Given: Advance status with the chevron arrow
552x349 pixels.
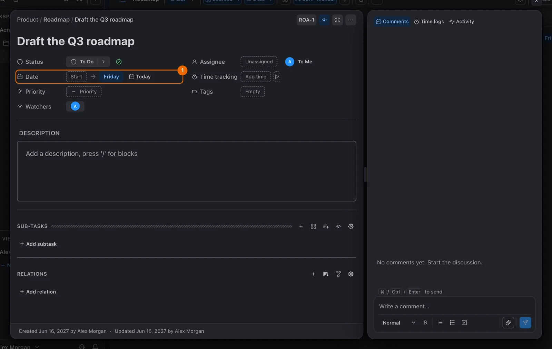Looking at the screenshot, I should coord(103,62).
